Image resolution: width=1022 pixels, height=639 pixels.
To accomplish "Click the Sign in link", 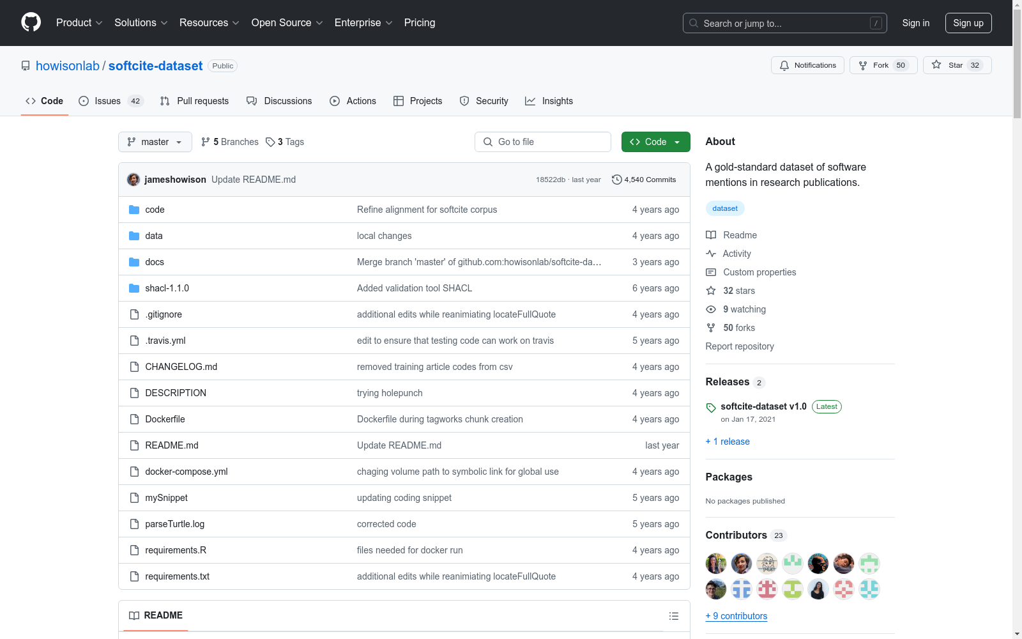I will click(916, 23).
